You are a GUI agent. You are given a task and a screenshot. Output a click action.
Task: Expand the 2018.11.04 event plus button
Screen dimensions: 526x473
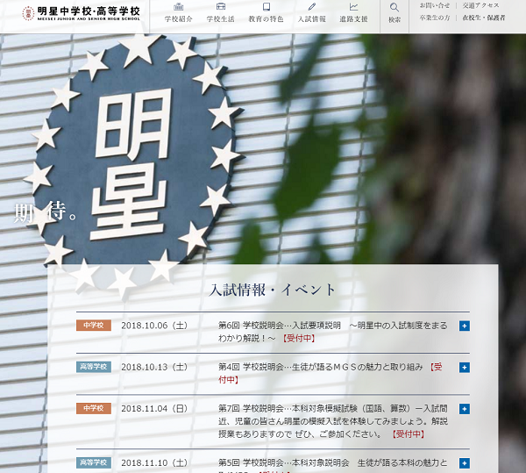click(465, 409)
